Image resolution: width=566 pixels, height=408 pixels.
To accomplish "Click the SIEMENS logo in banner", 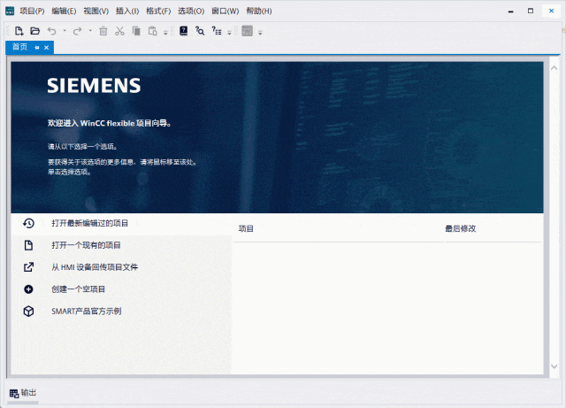I will tap(94, 86).
